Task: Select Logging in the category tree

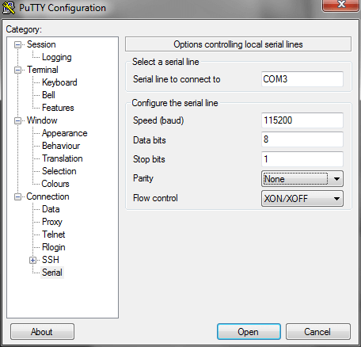Action: tap(57, 57)
